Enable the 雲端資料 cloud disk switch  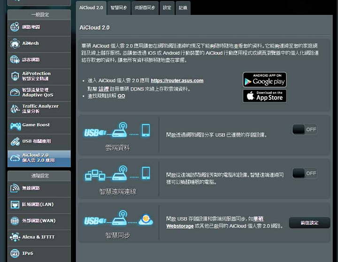click(x=305, y=129)
